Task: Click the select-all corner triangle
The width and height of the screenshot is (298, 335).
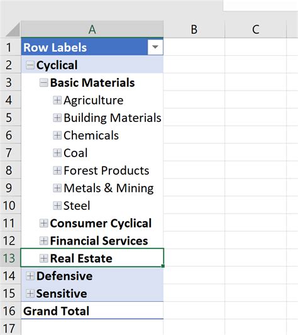Action: (13, 30)
